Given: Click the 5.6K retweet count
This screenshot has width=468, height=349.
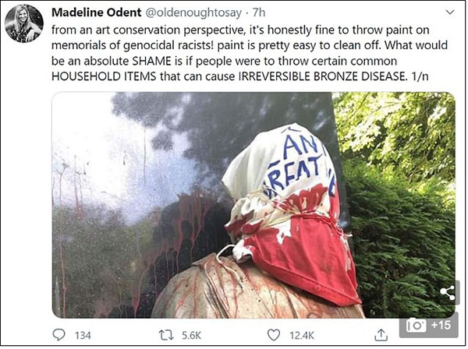Looking at the screenshot, I should point(190,336).
